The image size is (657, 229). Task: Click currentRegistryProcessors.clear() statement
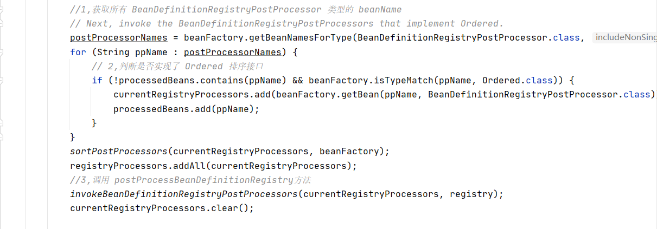pyautogui.click(x=162, y=208)
